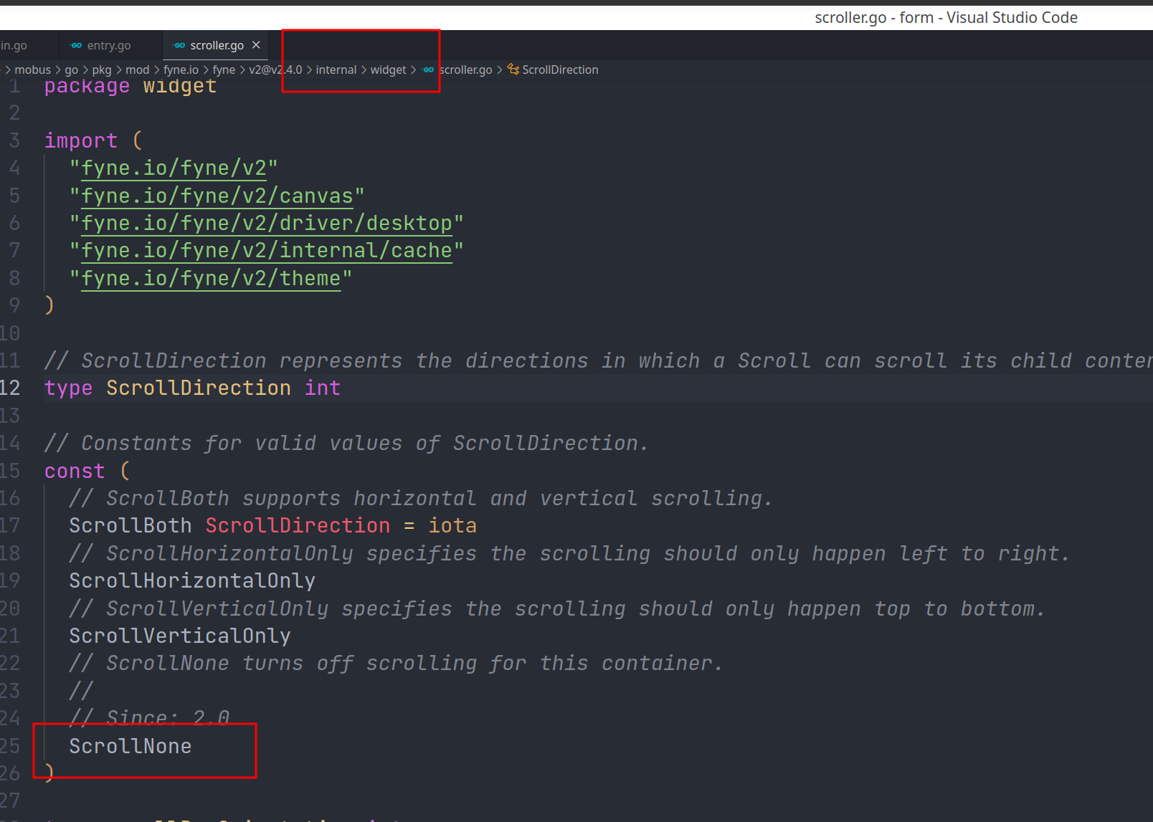Viewport: 1153px width, 822px height.
Task: Open the fyne.io breadcrumb segment
Action: (181, 70)
